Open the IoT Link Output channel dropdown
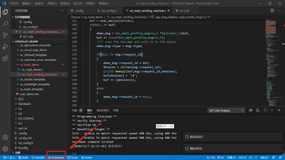Image resolution: width=285 pixels, height=160 pixels. tap(226, 110)
